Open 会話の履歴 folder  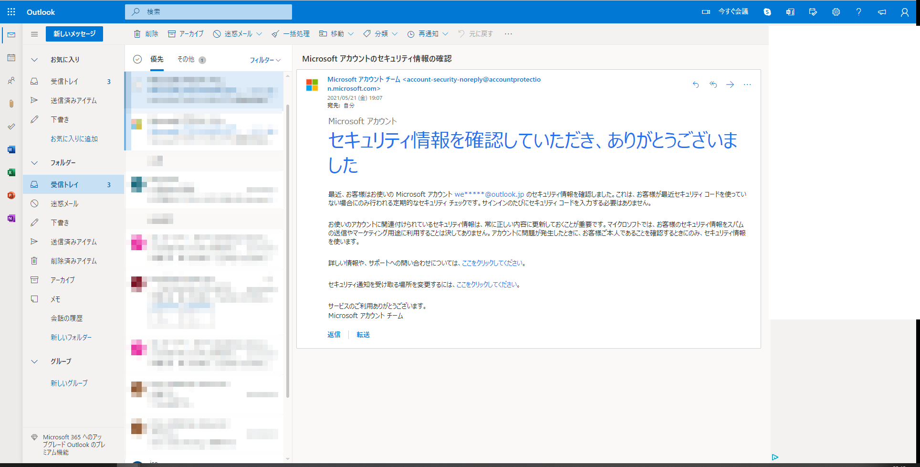point(73,318)
